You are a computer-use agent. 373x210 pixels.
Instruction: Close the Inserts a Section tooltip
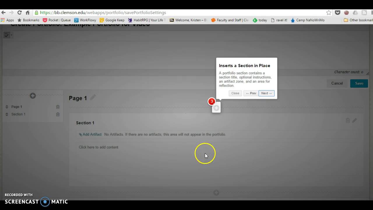(235, 93)
